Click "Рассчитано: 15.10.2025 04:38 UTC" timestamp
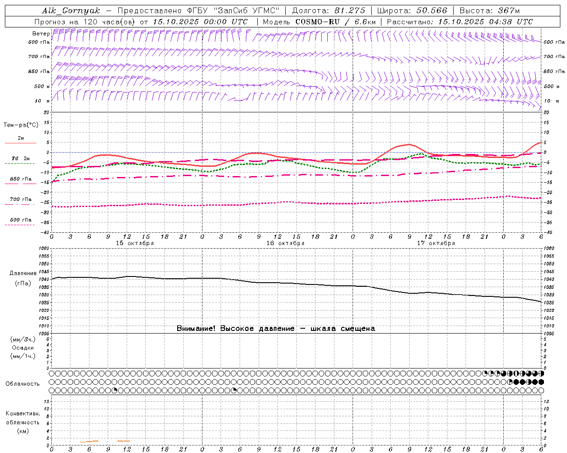Screen dimensions: 567x453 460,22
